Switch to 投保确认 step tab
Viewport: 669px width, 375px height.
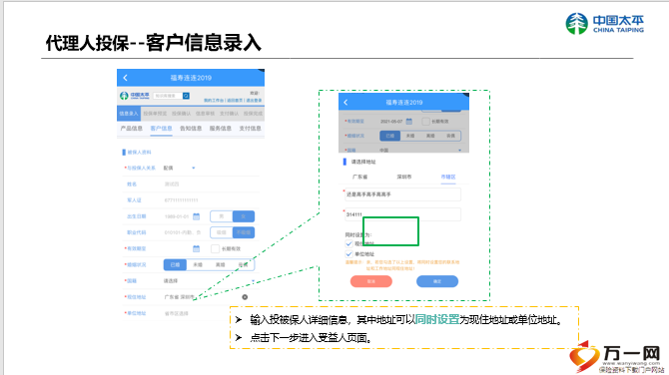click(182, 114)
